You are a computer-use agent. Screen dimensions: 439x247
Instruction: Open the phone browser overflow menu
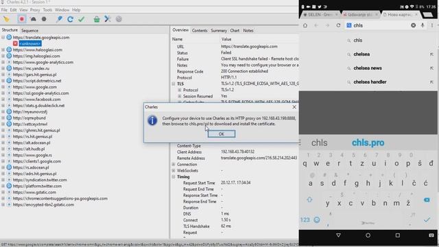[432, 25]
